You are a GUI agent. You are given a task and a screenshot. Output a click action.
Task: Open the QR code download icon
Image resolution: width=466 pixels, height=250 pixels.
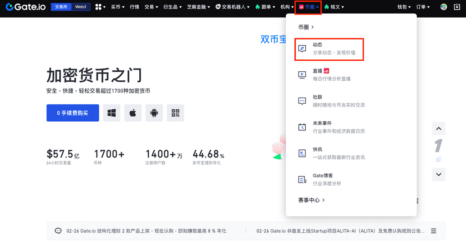tap(176, 113)
